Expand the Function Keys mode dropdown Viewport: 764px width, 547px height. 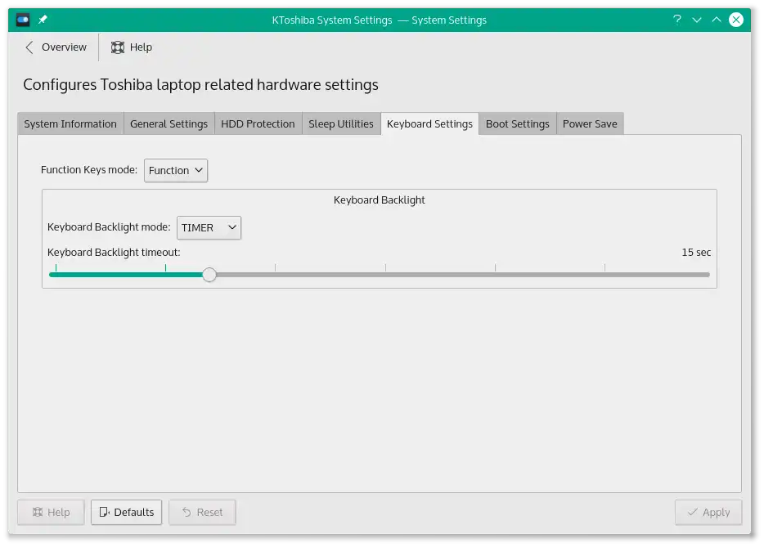tap(176, 171)
